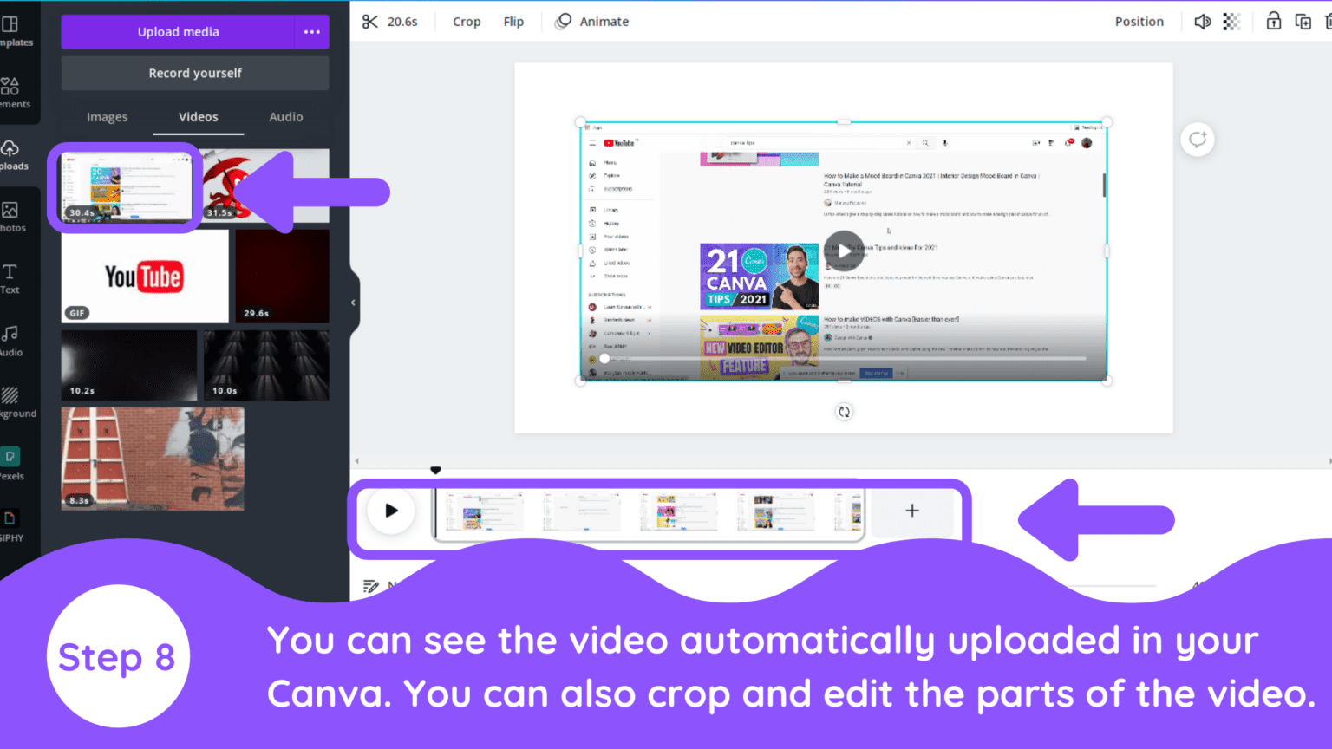This screenshot has height=749, width=1332.
Task: Switch to the Images tab
Action: (107, 117)
